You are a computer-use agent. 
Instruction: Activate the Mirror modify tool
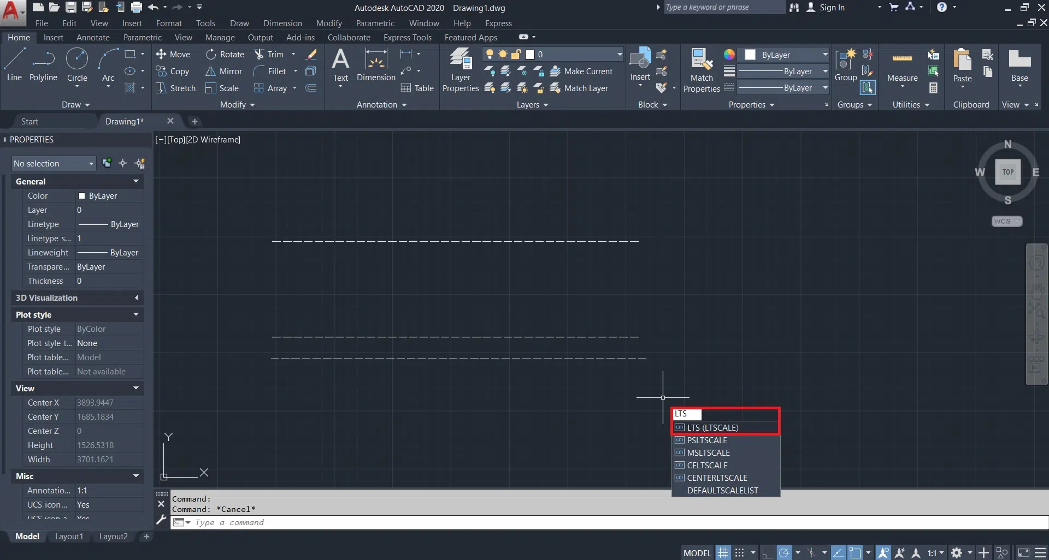224,72
